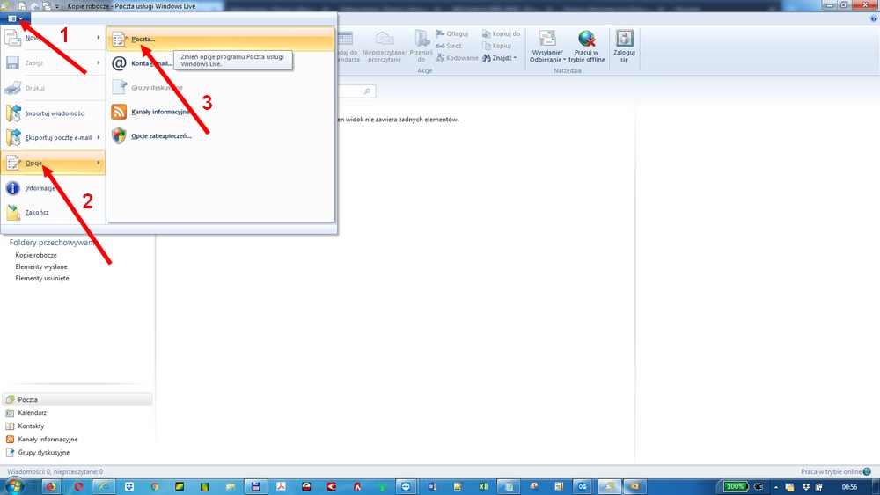Screen dimensions: 880x495
Task: Open the Adobe PDF reader taskbar icon
Action: pos(281,486)
